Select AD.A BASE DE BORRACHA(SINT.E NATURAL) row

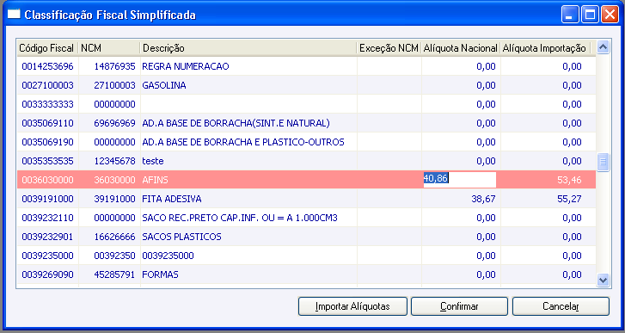306,123
